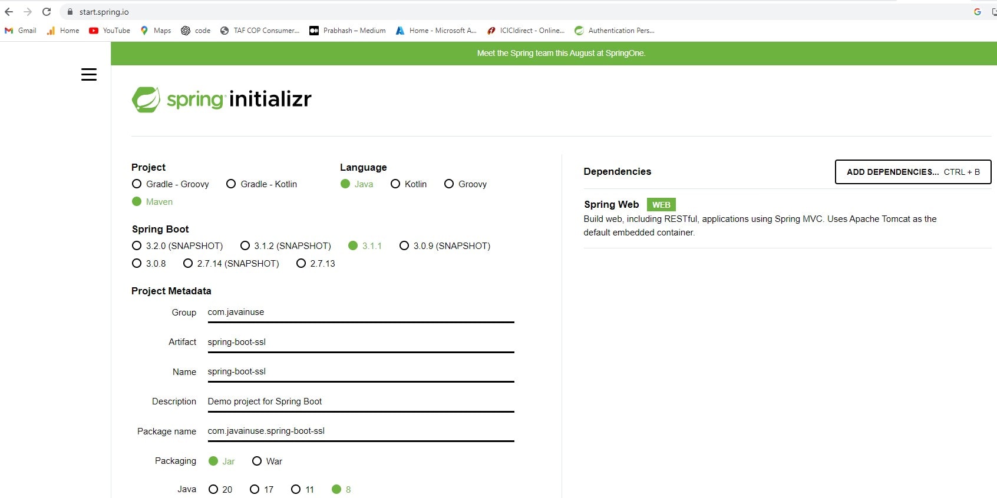Open the Home - Microsoft Azure bookmark
The width and height of the screenshot is (997, 498).
coord(436,31)
